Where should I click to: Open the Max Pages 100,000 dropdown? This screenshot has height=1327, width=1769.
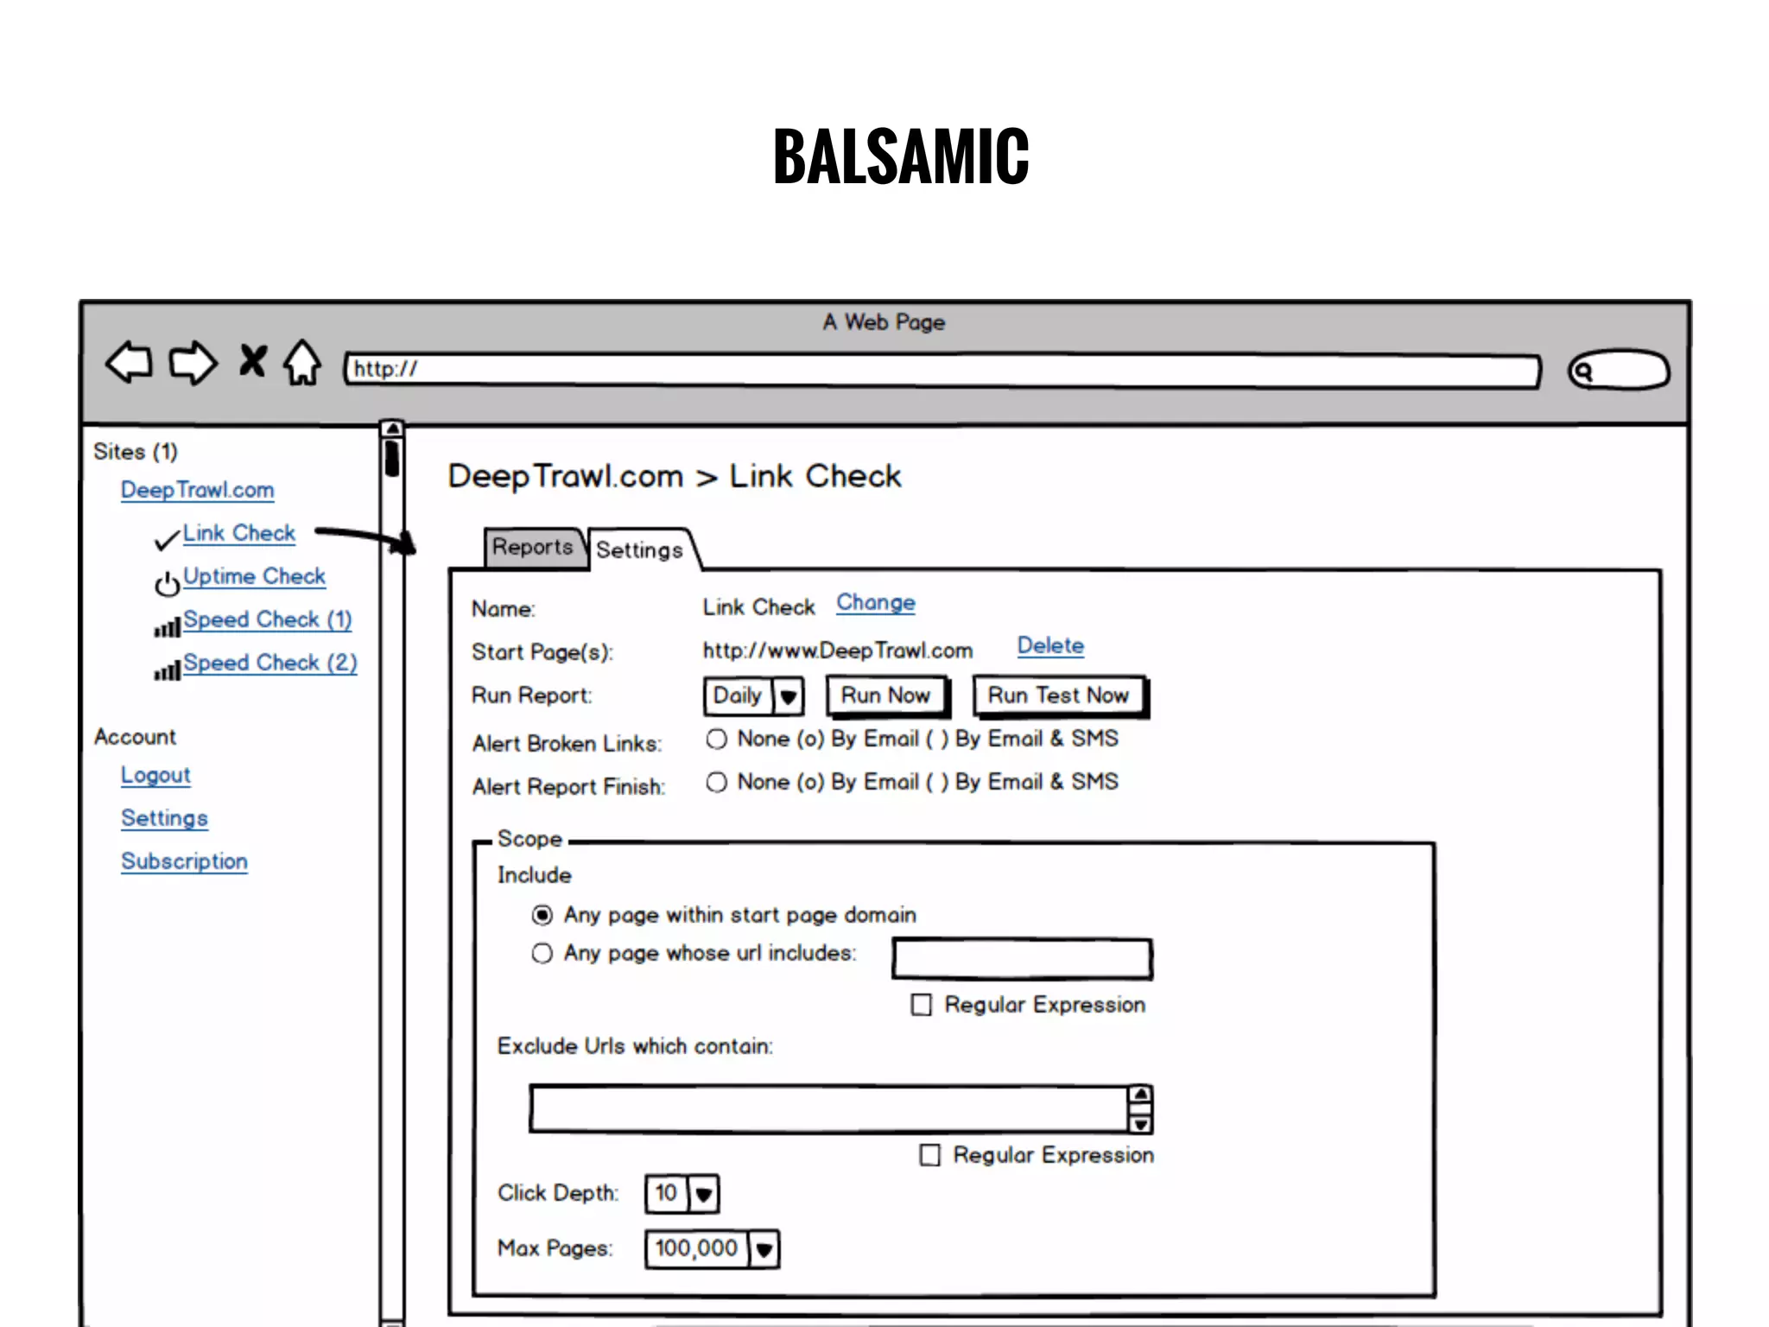tap(764, 1250)
